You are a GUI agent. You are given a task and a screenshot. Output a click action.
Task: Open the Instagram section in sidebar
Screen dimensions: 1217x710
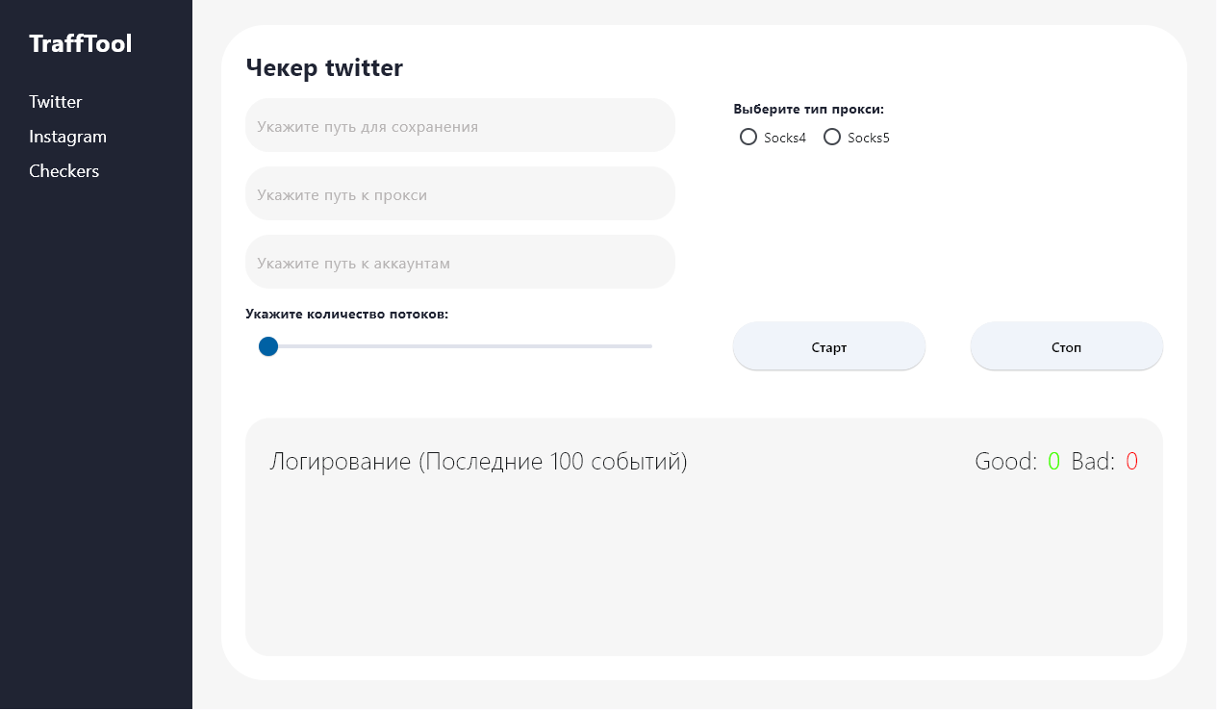pos(67,137)
